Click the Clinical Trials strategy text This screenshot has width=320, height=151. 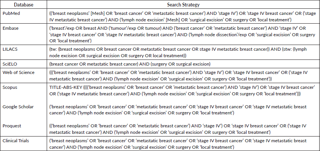pyautogui.click(x=178, y=144)
